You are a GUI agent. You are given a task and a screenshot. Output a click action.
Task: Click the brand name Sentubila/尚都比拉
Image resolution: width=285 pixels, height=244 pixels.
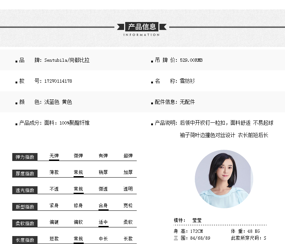pos(67,60)
